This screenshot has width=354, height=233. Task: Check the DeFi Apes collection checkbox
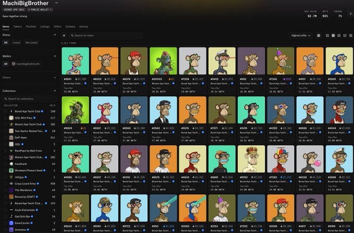5,137
